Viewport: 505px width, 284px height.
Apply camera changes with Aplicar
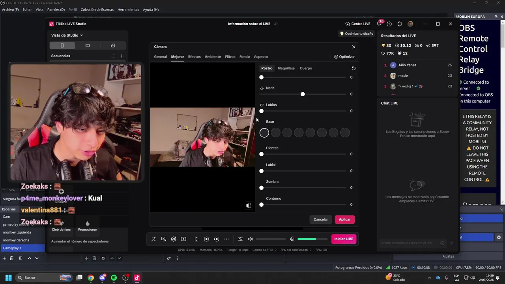pyautogui.click(x=344, y=219)
